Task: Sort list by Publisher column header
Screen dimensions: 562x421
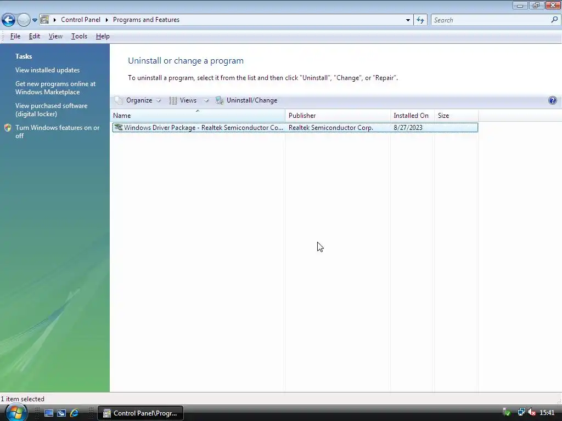Action: pyautogui.click(x=338, y=116)
